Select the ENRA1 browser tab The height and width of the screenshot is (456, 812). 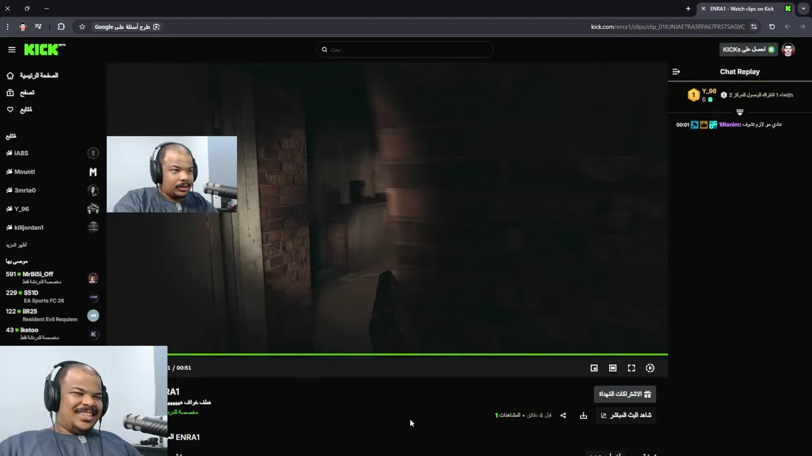pos(745,9)
